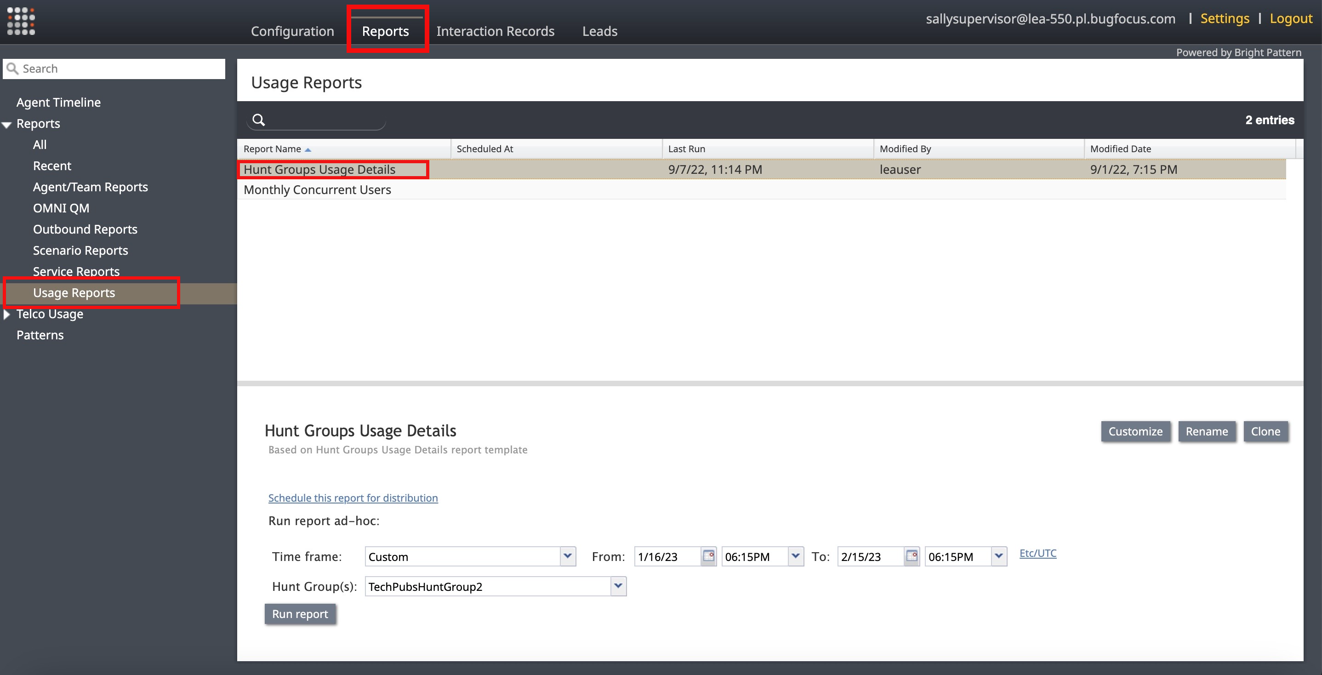Screen dimensions: 1322x675
Task: Open Agent Timeline in sidebar
Action: click(58, 102)
